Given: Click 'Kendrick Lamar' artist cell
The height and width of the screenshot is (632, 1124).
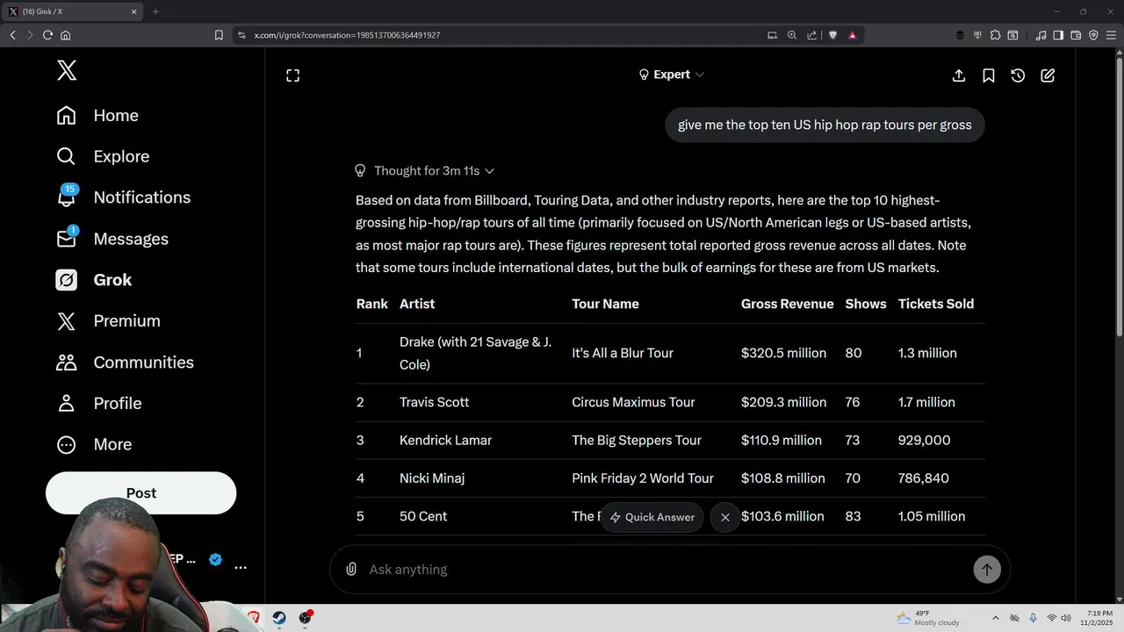Looking at the screenshot, I should pos(445,441).
